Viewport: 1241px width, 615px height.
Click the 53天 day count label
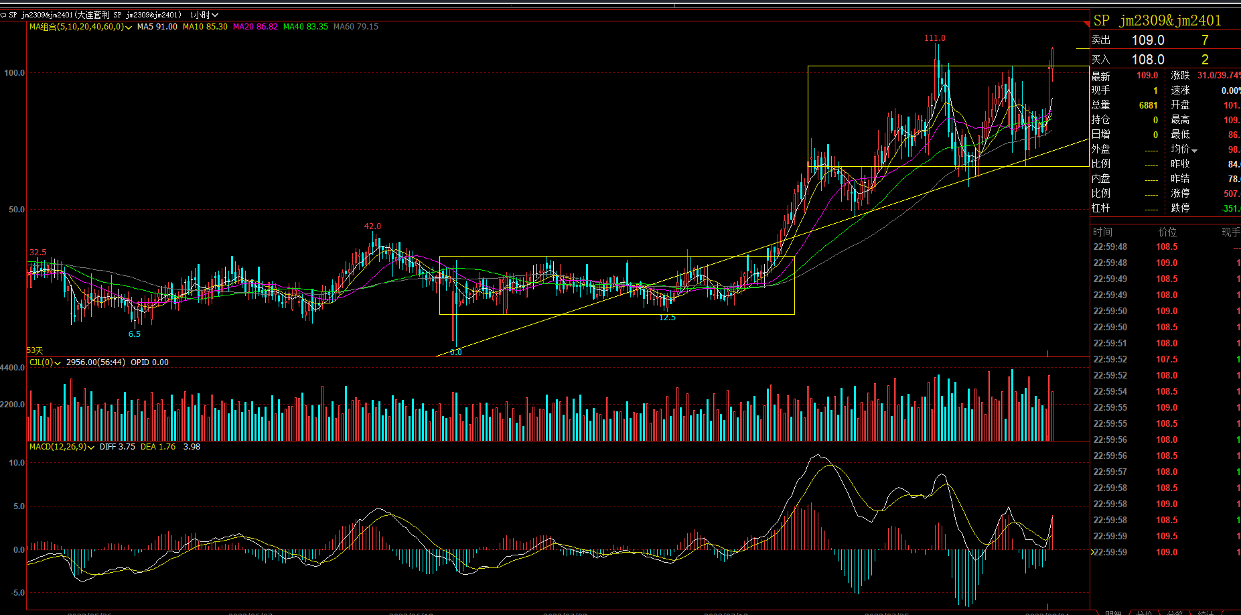(35, 350)
